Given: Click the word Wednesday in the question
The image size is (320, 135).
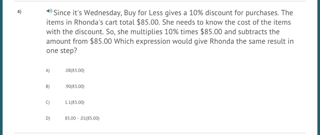Looking at the screenshot, I should pos(100,13).
